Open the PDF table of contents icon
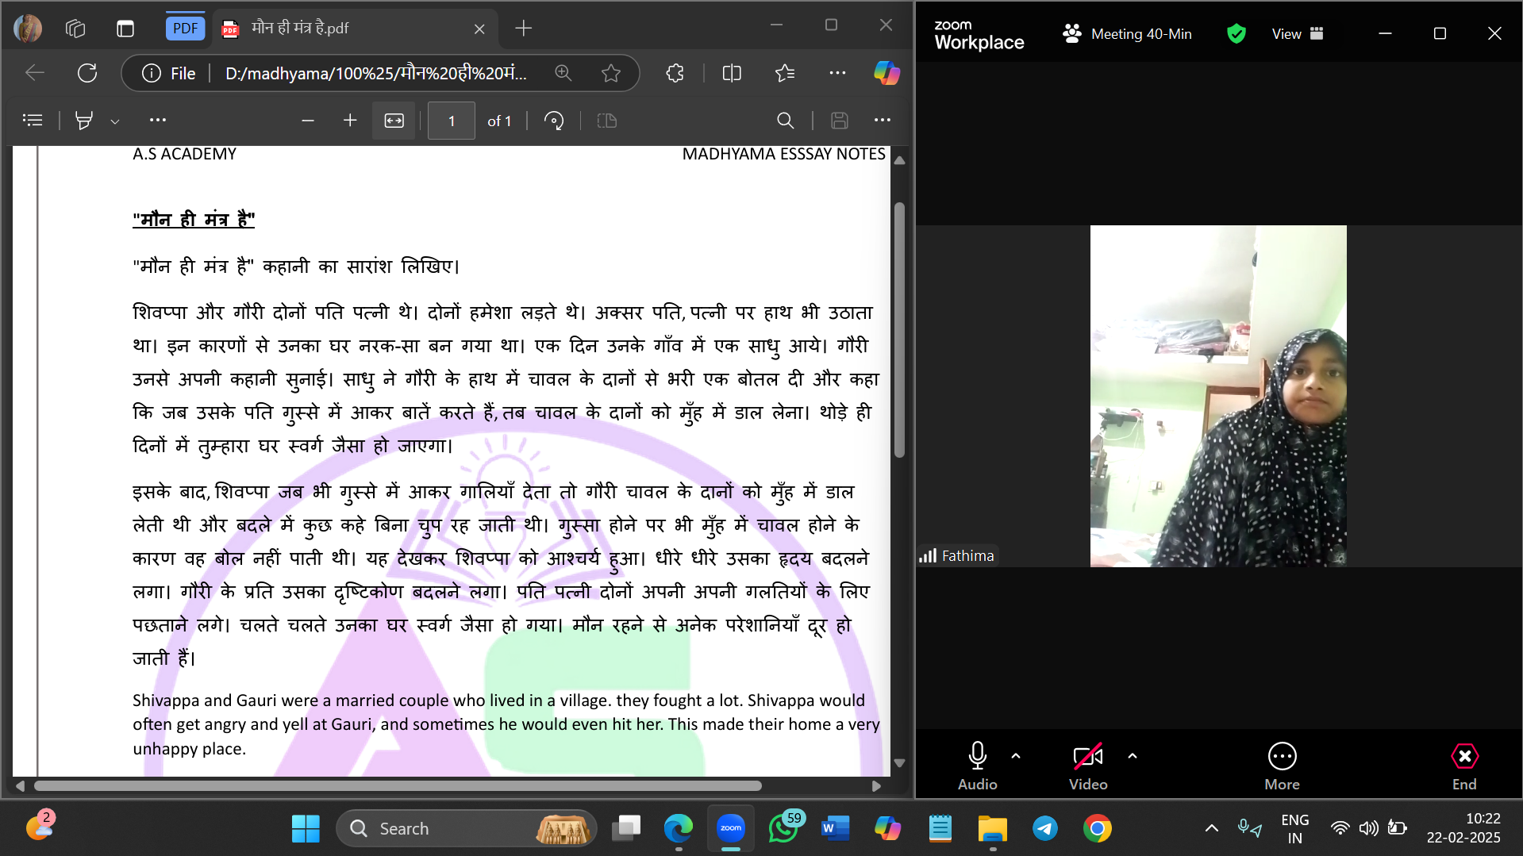 (33, 121)
